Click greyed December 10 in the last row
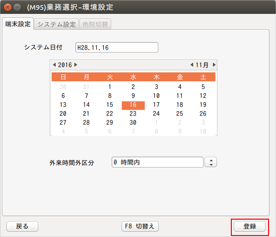This screenshot has width=276, height=237. point(203,131)
